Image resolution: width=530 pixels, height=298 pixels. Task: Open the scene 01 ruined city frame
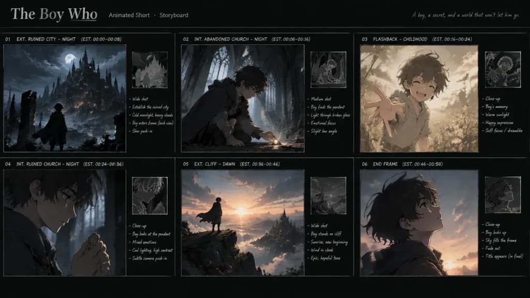click(x=65, y=98)
